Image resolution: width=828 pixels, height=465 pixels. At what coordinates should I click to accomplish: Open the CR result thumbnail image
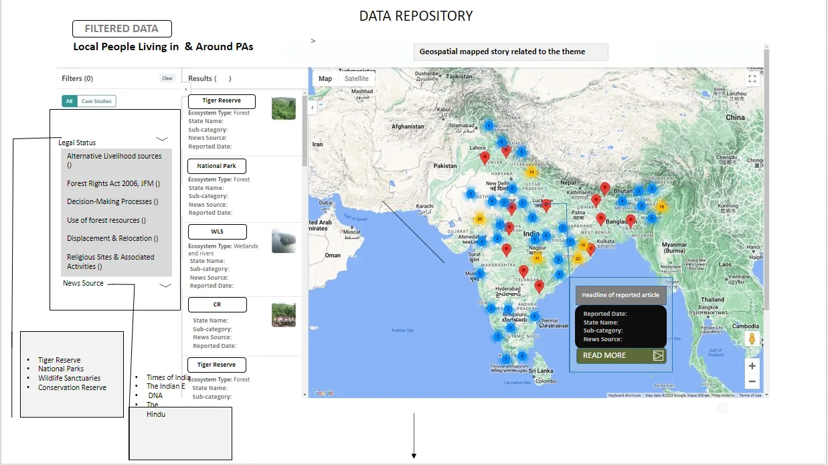284,315
